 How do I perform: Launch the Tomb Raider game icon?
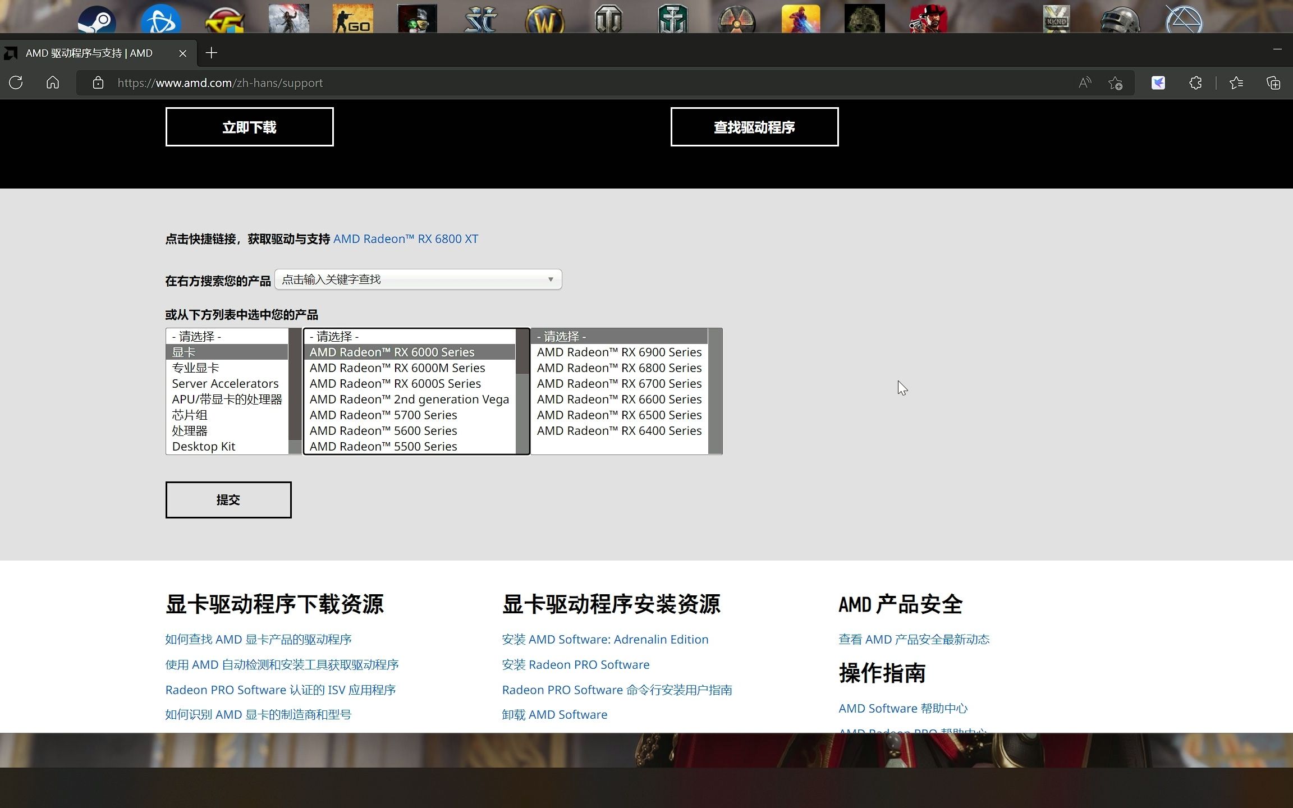click(x=288, y=18)
